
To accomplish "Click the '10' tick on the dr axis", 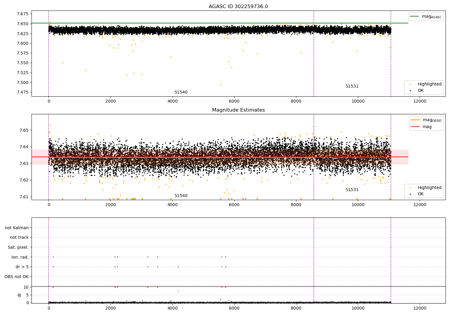I will click(x=26, y=287).
